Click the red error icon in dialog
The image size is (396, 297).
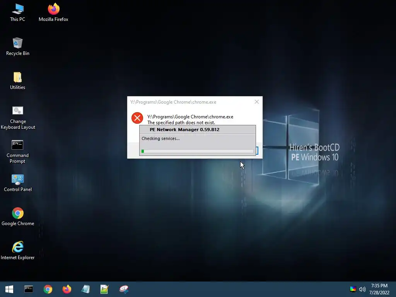point(137,118)
